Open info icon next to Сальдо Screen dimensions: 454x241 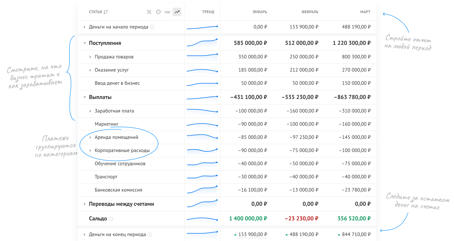point(111,219)
